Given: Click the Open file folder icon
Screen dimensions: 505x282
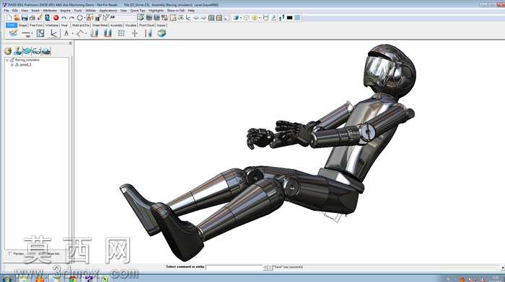Looking at the screenshot, I should [17, 18].
